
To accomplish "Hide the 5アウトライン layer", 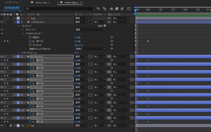I will pos(2,87).
